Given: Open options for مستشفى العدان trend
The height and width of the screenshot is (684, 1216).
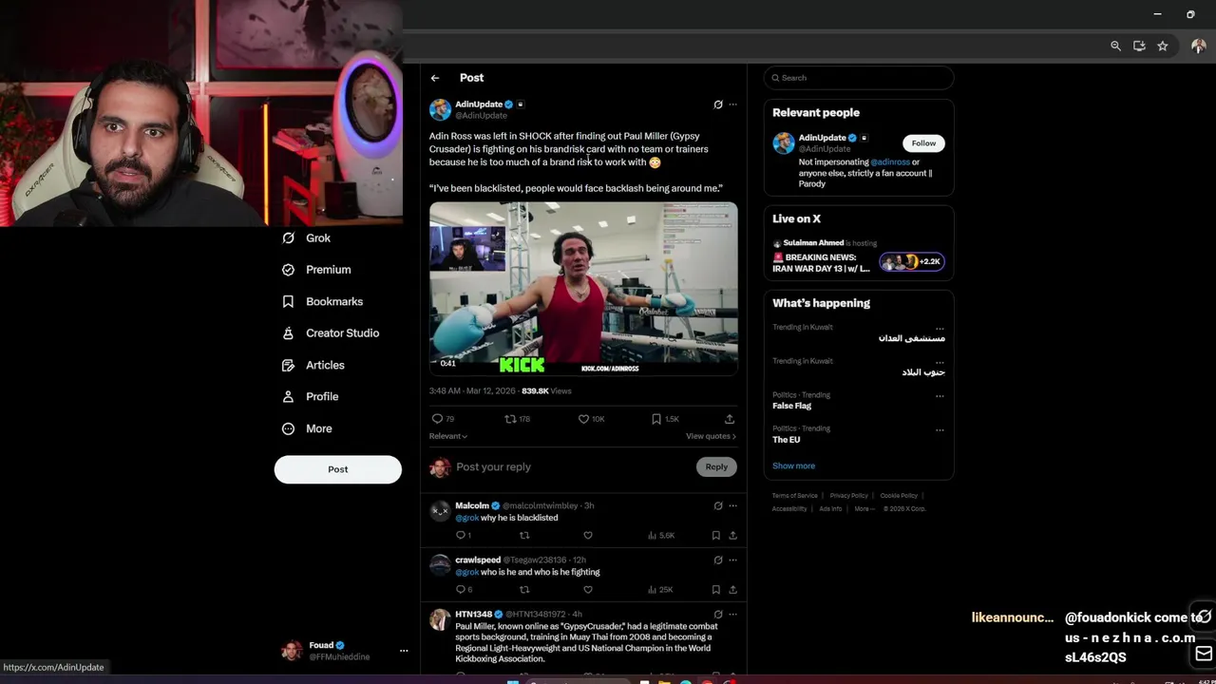Looking at the screenshot, I should click(x=940, y=328).
